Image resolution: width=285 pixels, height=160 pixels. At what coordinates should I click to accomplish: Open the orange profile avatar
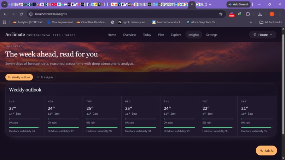click(x=272, y=14)
